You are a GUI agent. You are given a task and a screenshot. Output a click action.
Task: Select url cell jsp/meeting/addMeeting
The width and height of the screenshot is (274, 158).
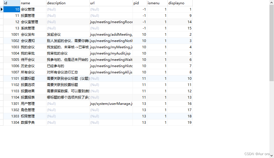[111, 35]
